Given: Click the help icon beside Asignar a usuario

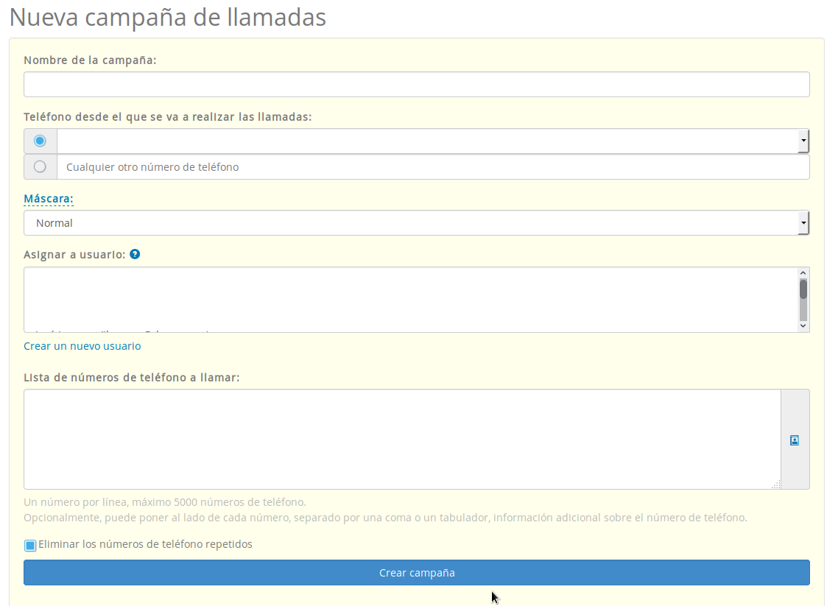Looking at the screenshot, I should click(135, 253).
